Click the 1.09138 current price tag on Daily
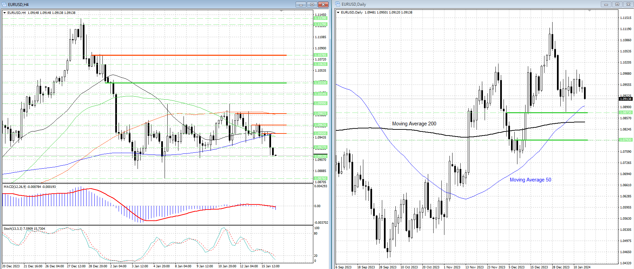634x269 pixels. point(625,99)
